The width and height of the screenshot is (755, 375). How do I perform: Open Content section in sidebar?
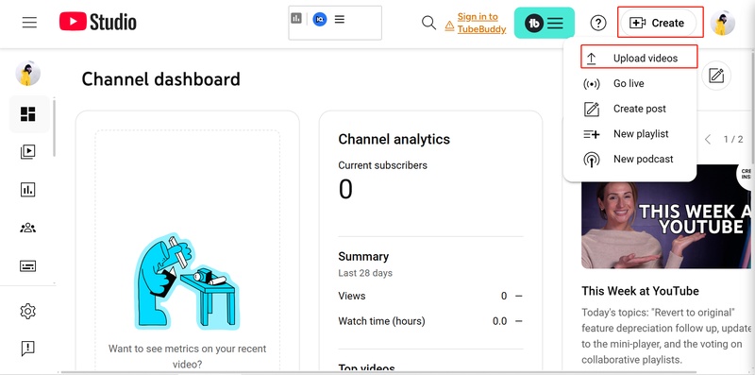point(28,152)
